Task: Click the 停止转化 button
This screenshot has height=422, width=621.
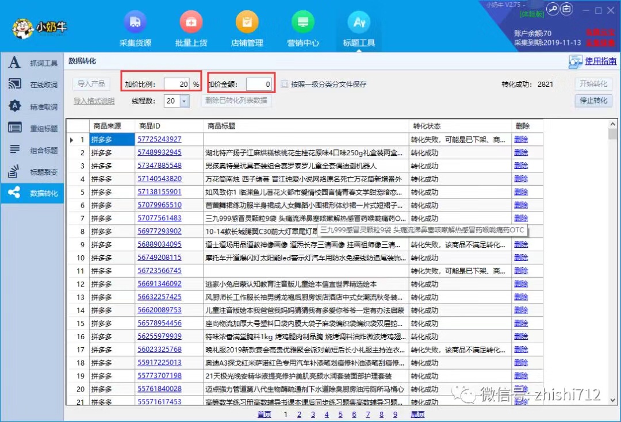Action: point(593,101)
